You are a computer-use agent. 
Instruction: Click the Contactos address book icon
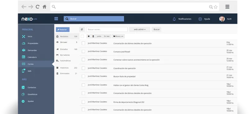point(23,87)
